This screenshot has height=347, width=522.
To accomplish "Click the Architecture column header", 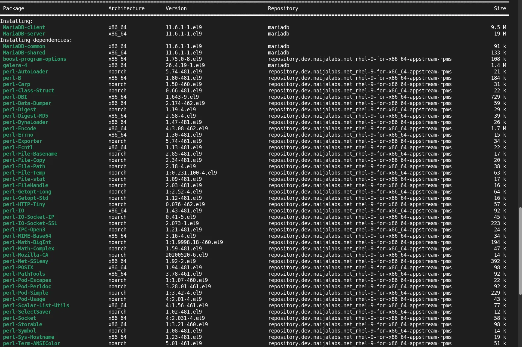I will pyautogui.click(x=127, y=8).
